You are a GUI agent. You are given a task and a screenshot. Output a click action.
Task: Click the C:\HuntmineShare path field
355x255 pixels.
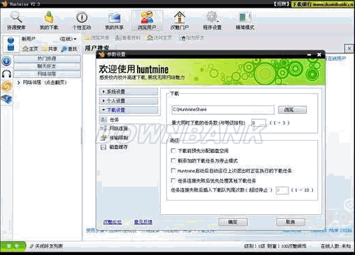pyautogui.click(x=223, y=110)
